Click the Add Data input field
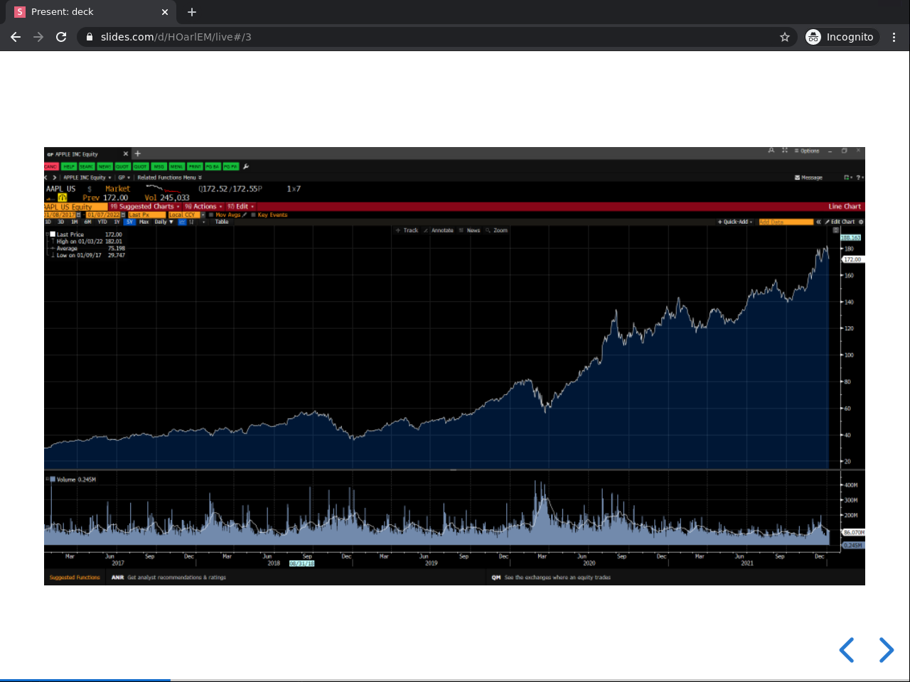Image resolution: width=910 pixels, height=682 pixels. (786, 222)
